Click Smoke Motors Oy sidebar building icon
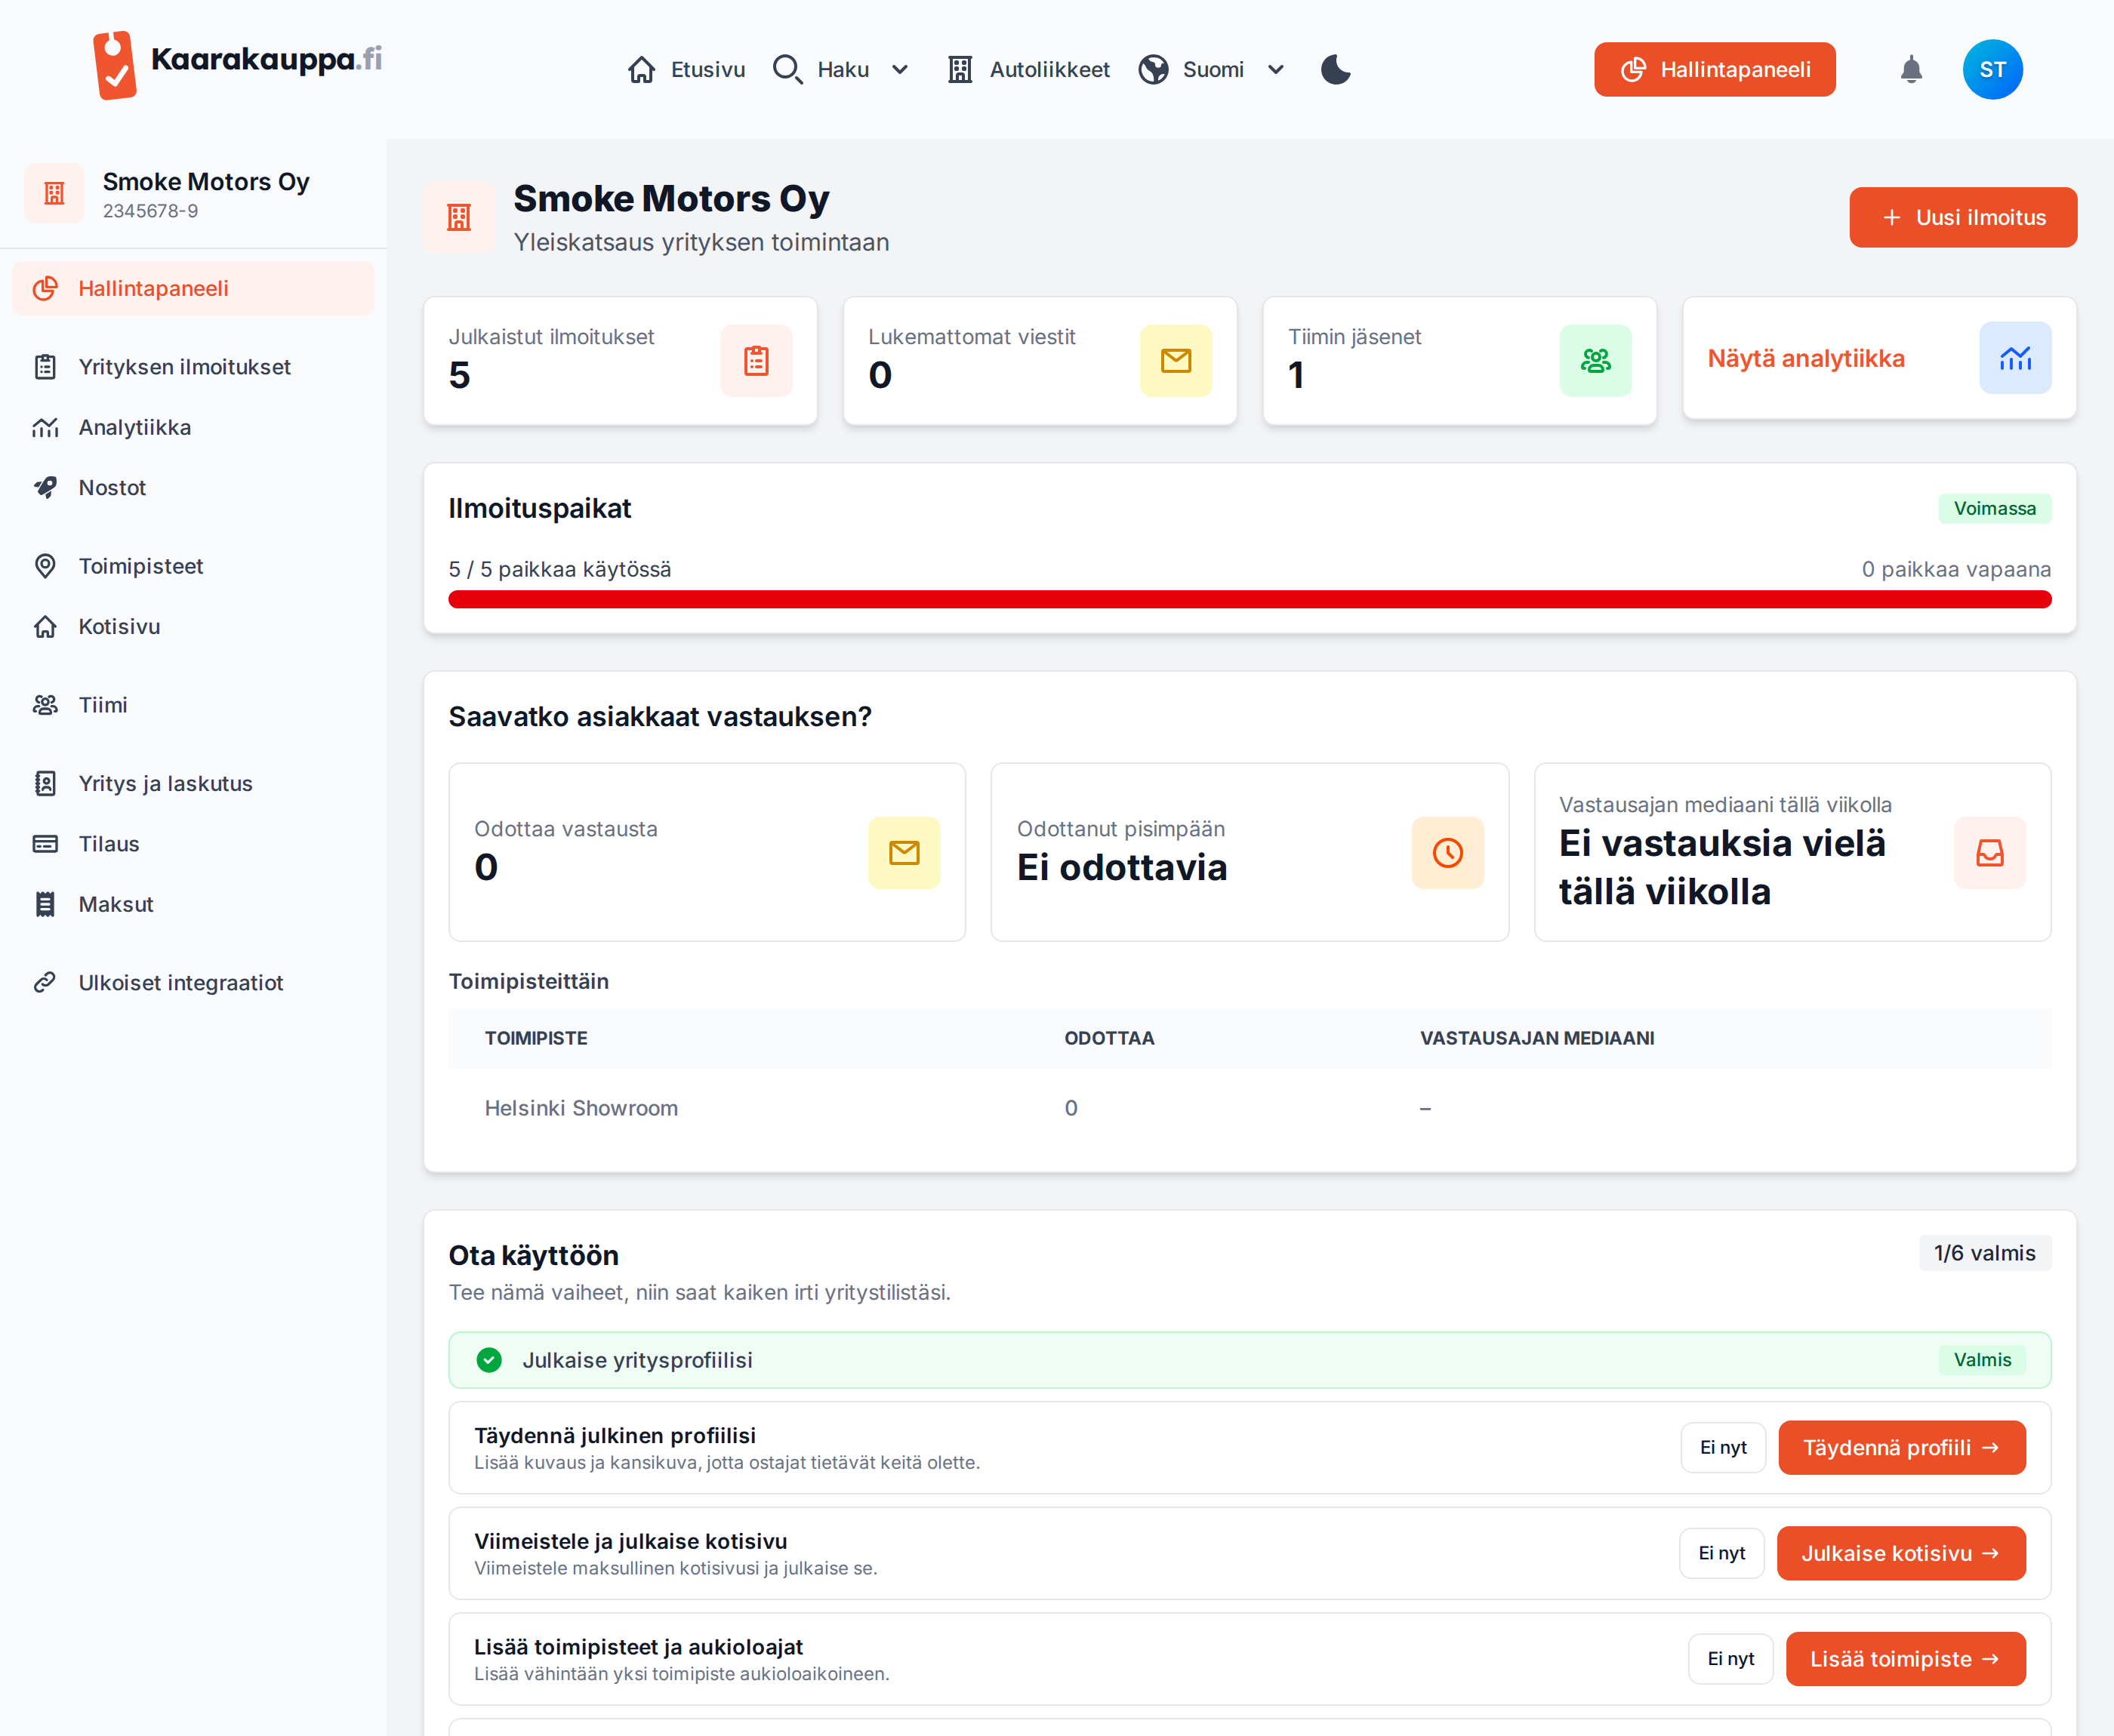The width and height of the screenshot is (2114, 1736). click(x=54, y=193)
